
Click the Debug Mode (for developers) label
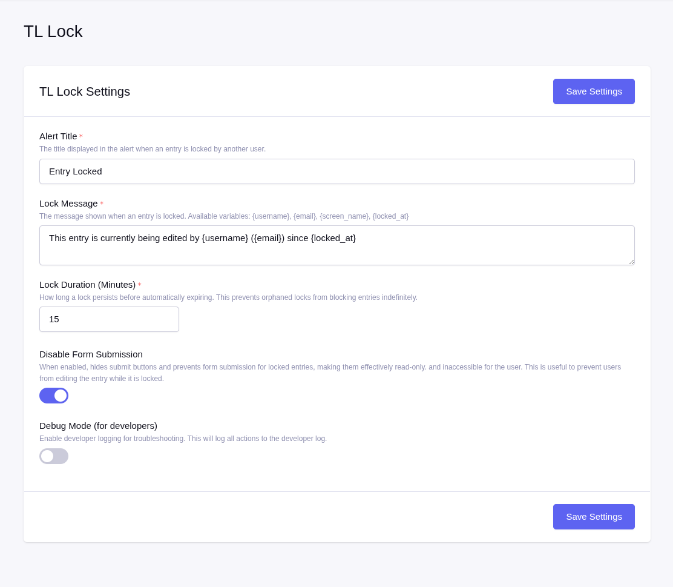point(98,426)
